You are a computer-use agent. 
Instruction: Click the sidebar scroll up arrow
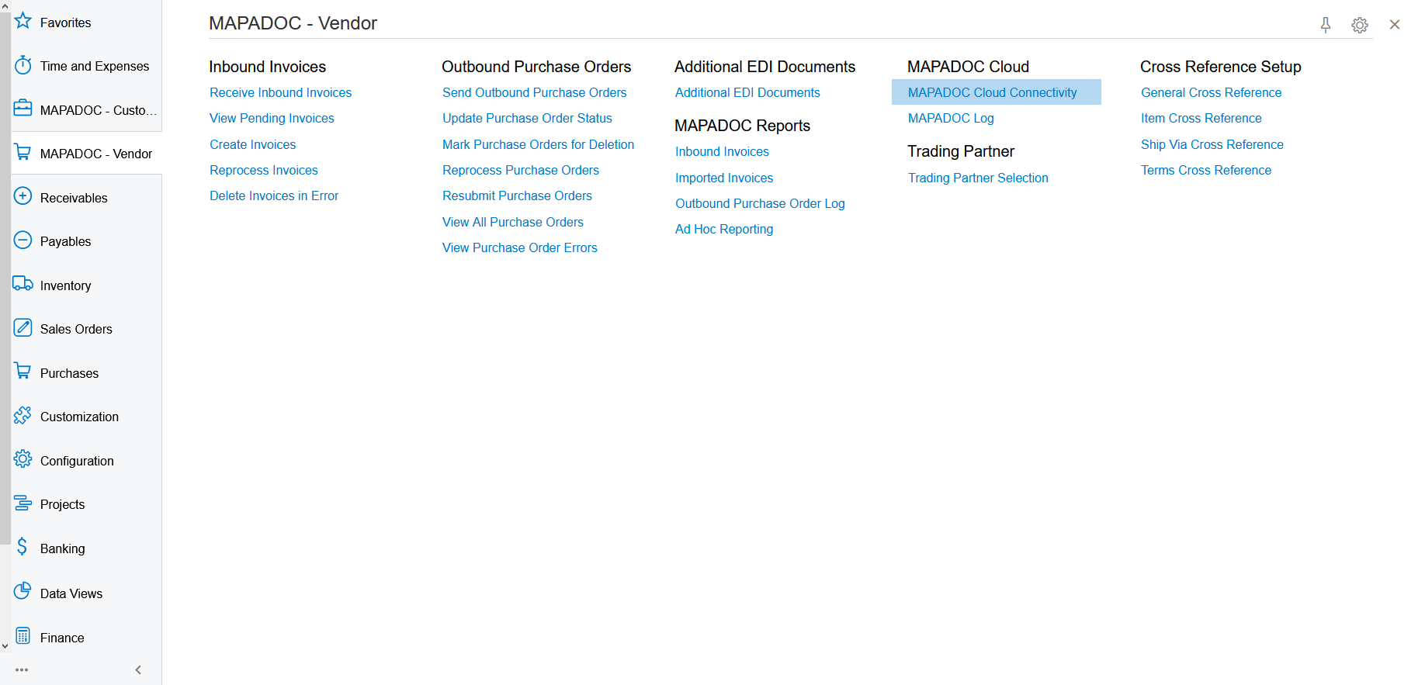pos(5,5)
